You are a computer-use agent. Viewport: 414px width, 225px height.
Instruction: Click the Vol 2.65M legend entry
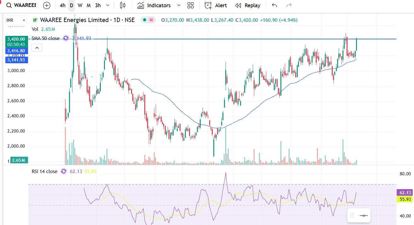coord(43,29)
